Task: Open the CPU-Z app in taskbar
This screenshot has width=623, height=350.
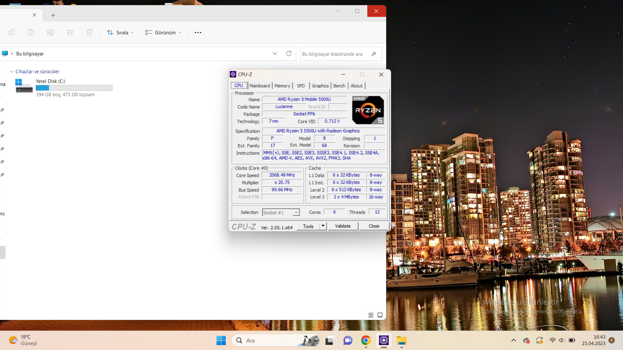Action: point(384,340)
